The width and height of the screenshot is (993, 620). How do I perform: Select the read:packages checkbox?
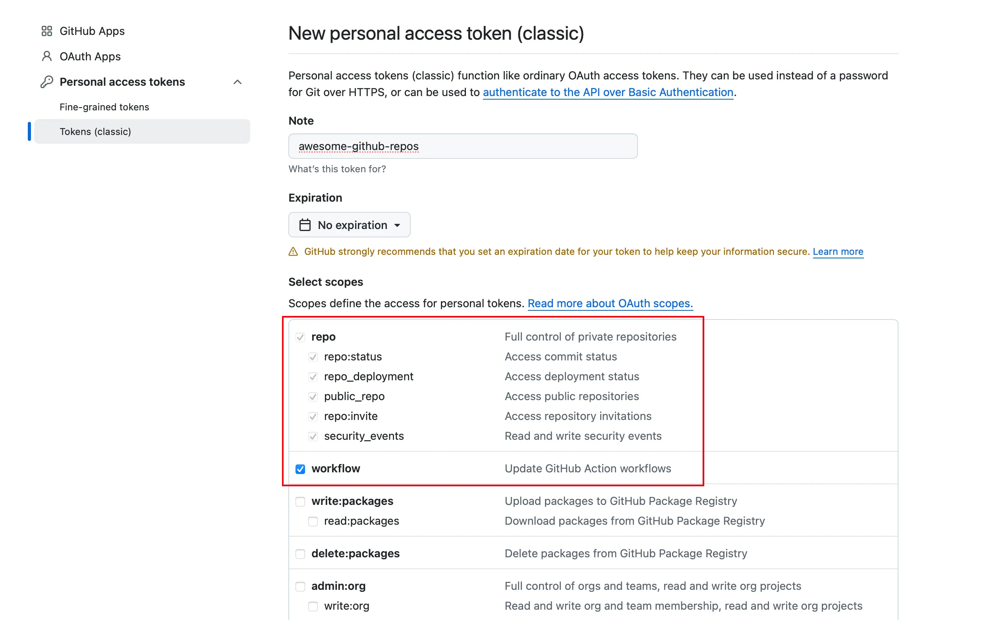pyautogui.click(x=313, y=521)
